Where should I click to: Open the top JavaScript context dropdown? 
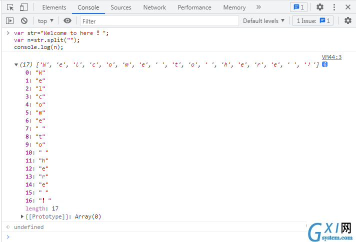(x=45, y=21)
